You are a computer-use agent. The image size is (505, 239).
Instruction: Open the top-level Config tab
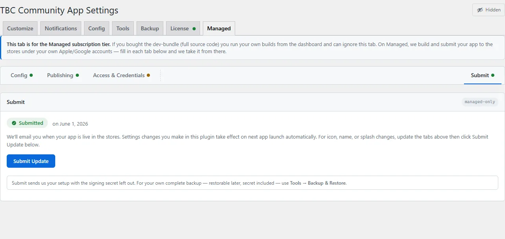click(97, 28)
